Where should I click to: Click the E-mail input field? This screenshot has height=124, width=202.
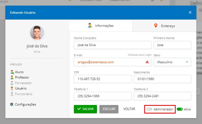coord(113,62)
